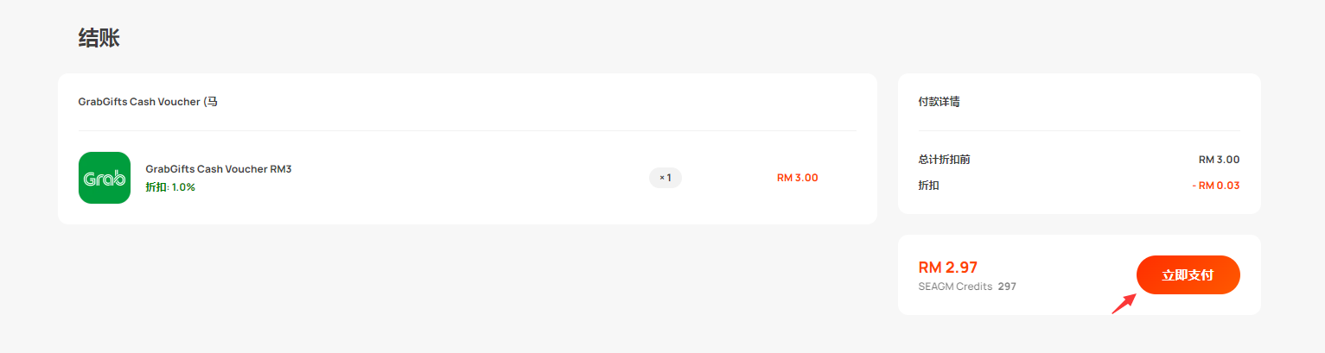Click the green Grab logo icon
Image resolution: width=1325 pixels, height=353 pixels.
pyautogui.click(x=104, y=178)
